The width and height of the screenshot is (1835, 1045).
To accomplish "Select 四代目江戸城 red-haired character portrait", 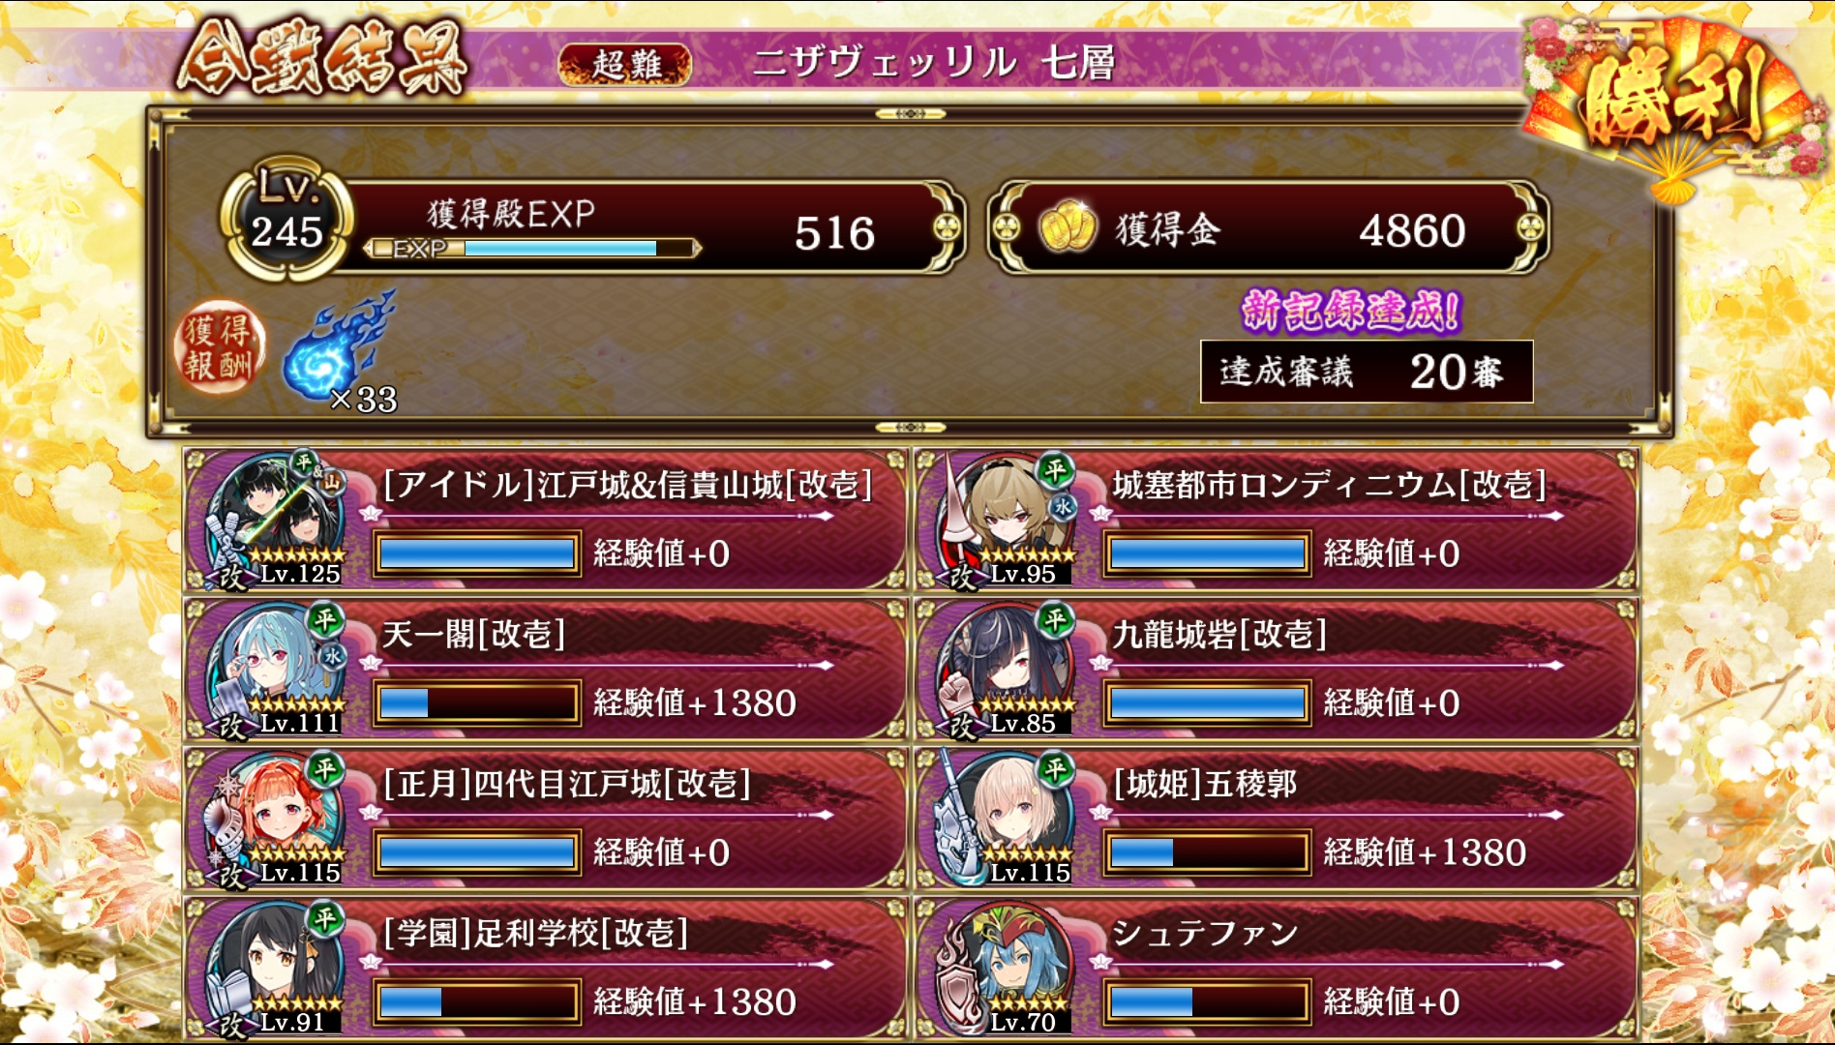I will 276,819.
